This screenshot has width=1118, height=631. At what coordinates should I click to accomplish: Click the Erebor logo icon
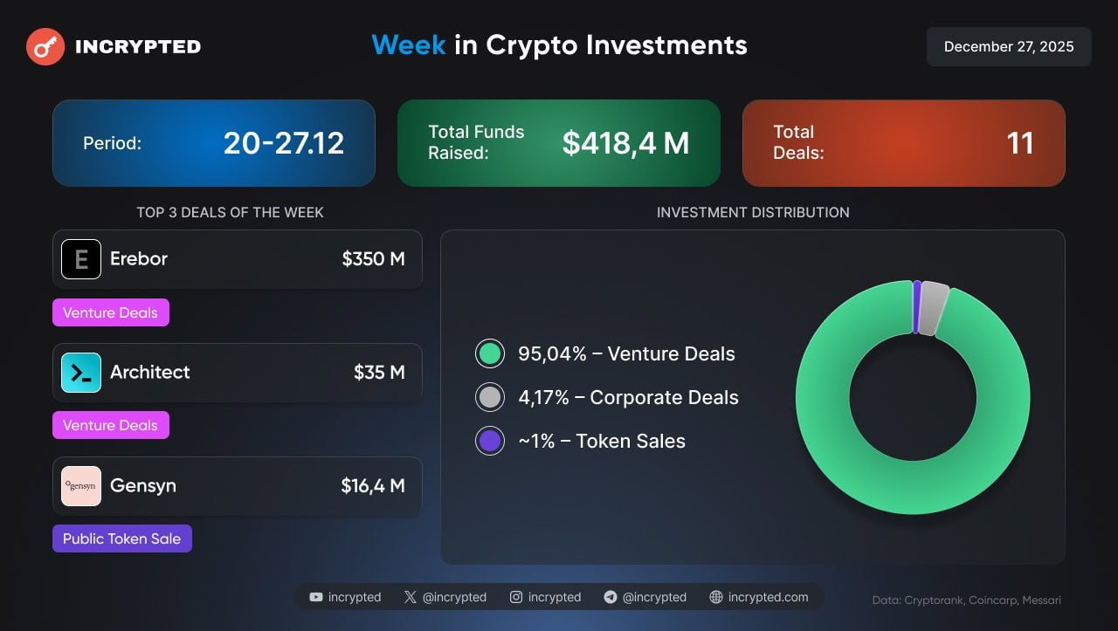coord(81,259)
